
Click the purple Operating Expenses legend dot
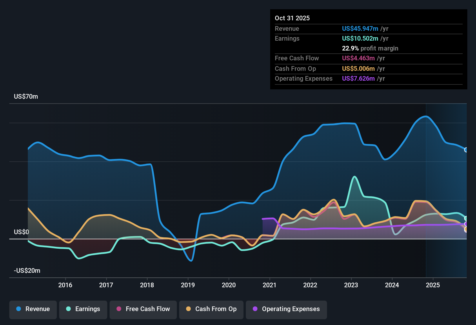tap(255, 309)
